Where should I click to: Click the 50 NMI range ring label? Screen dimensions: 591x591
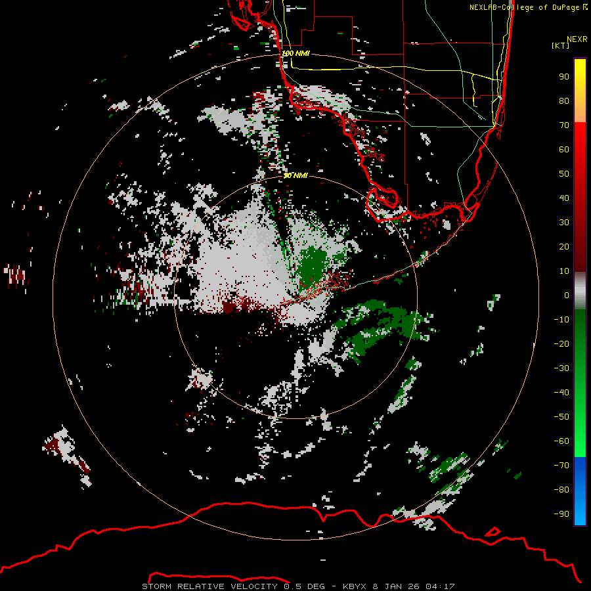point(295,175)
